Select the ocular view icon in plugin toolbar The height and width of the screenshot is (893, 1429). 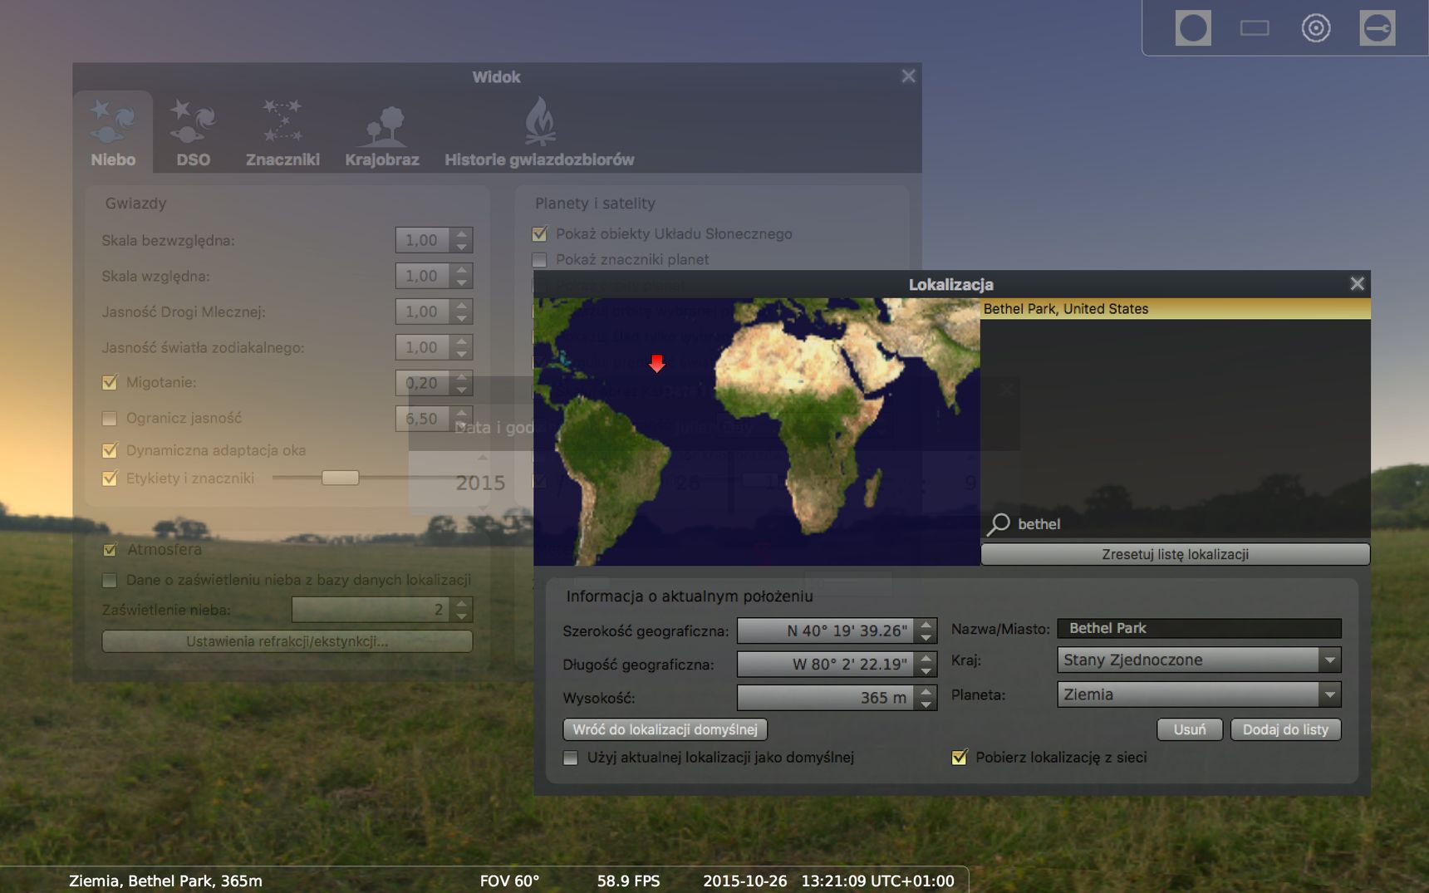point(1193,28)
